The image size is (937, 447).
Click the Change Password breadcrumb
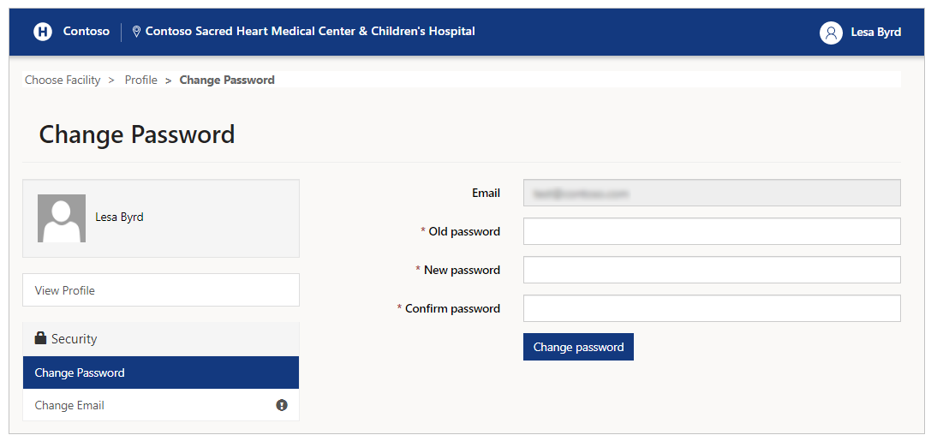[x=227, y=80]
